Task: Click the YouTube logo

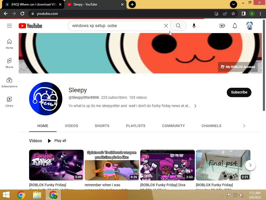Action: coord(30,26)
